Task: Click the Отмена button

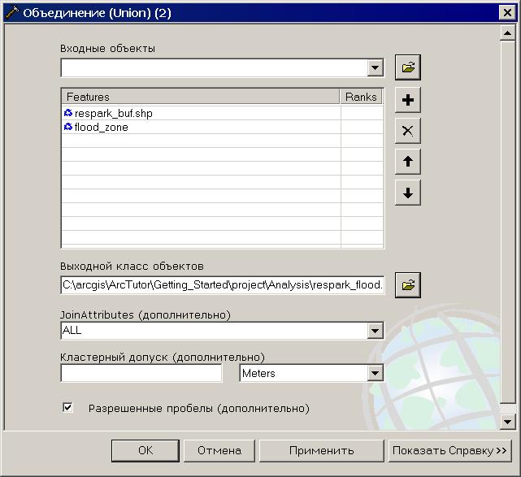Action: (x=219, y=450)
